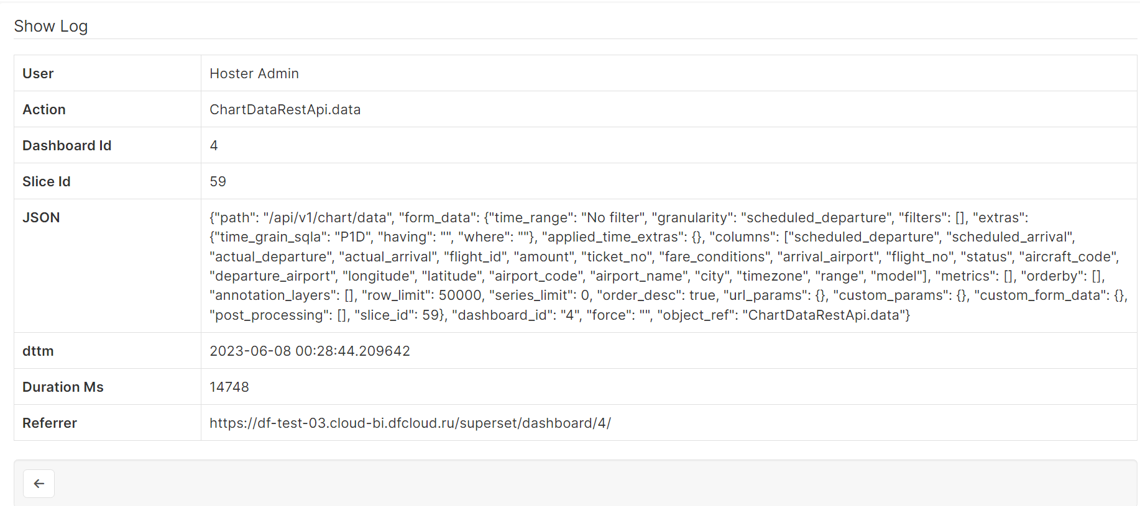Click the Action field label
Viewport: 1140px width, 506px height.
point(44,109)
